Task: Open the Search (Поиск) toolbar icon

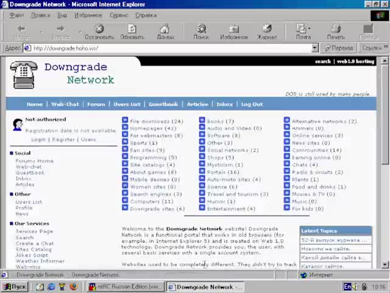Action: pyautogui.click(x=201, y=29)
